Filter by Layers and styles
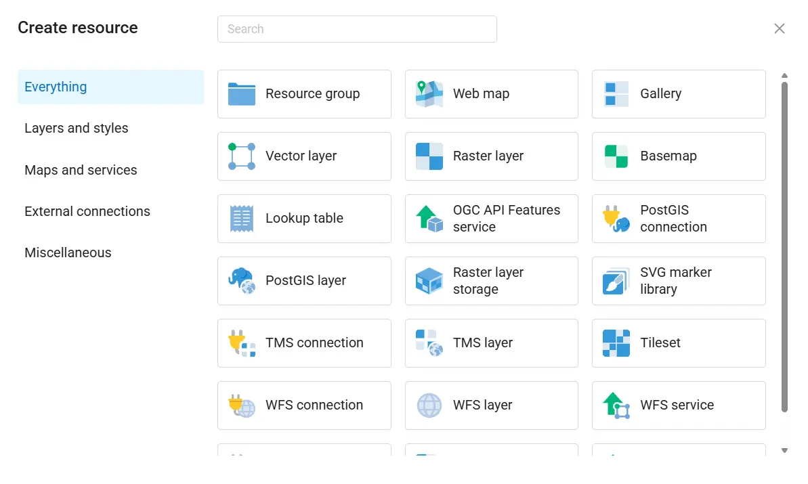808x484 pixels. pos(111,128)
